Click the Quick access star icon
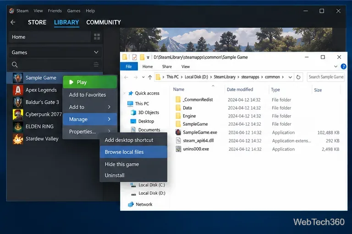The image size is (352, 234). pyautogui.click(x=131, y=93)
